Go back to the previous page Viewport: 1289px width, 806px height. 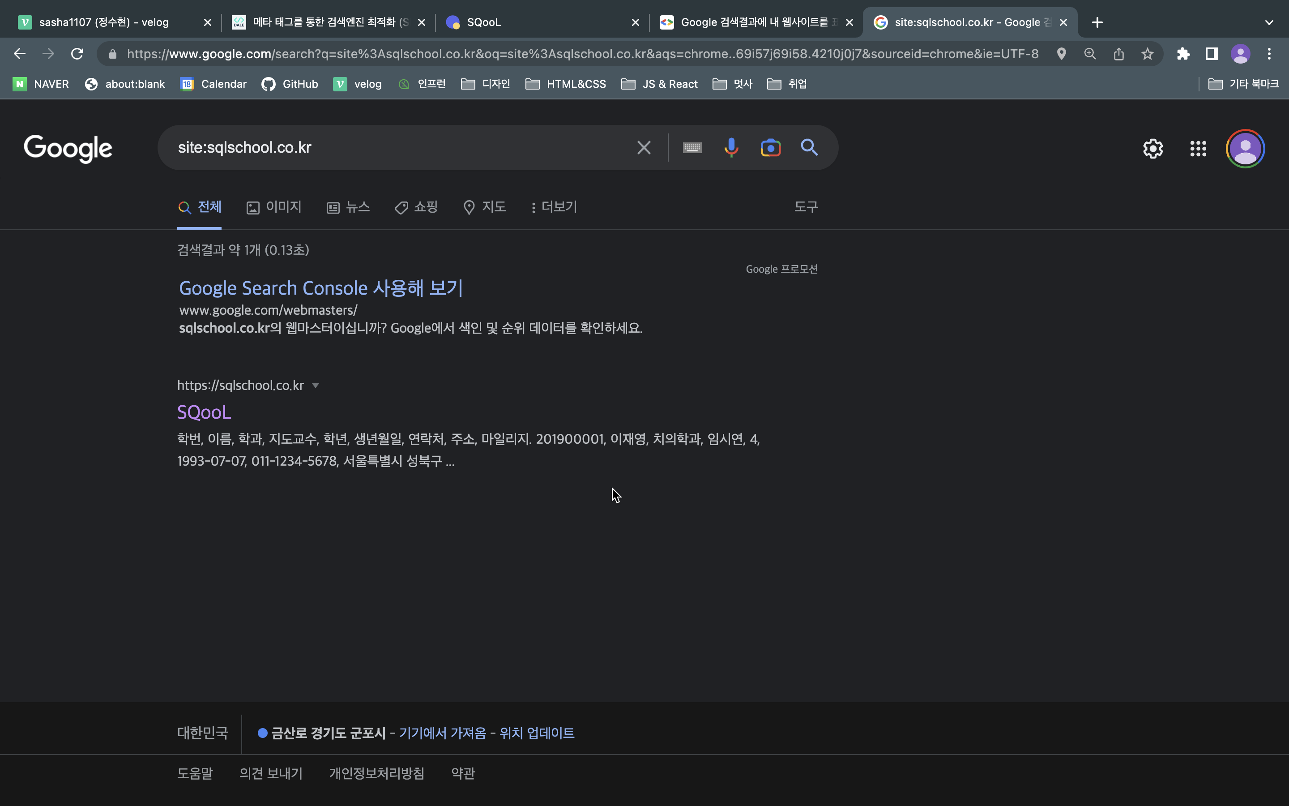pos(20,54)
